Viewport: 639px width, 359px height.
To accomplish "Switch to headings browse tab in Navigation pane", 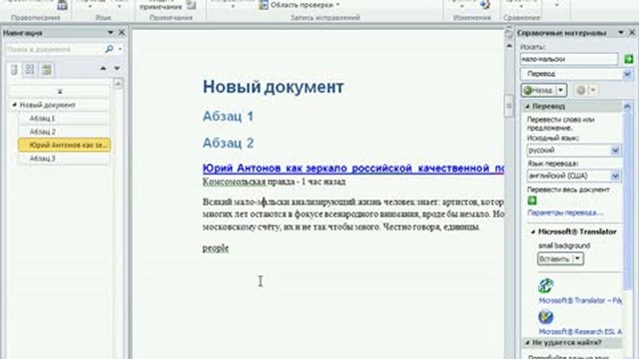I will click(x=14, y=70).
